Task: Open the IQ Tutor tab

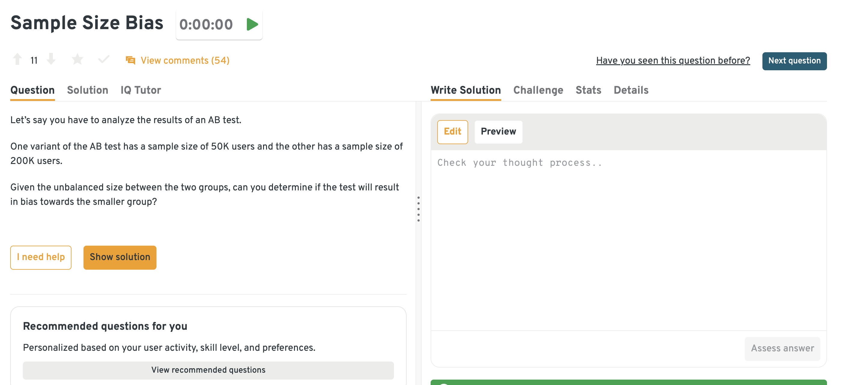Action: tap(141, 90)
